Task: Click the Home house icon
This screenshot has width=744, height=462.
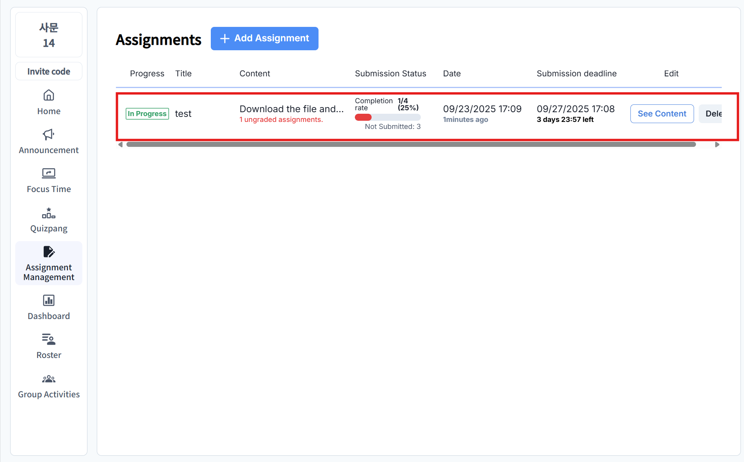Action: pos(48,95)
